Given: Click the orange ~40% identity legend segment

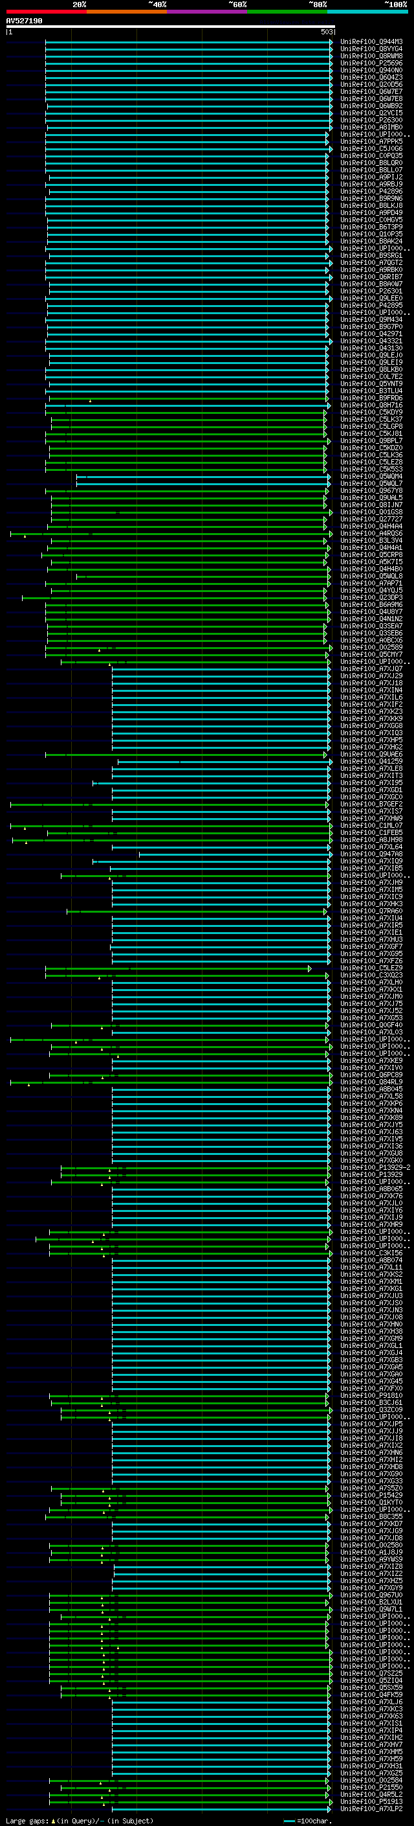Looking at the screenshot, I should [x=127, y=12].
